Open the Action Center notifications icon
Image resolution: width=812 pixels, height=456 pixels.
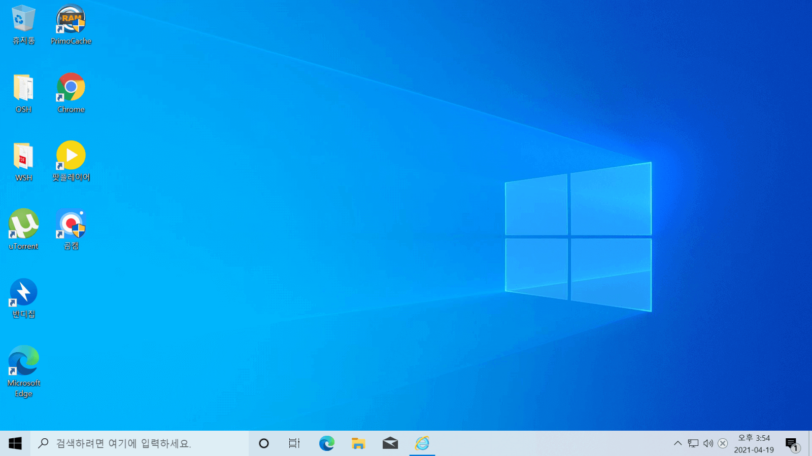(792, 444)
